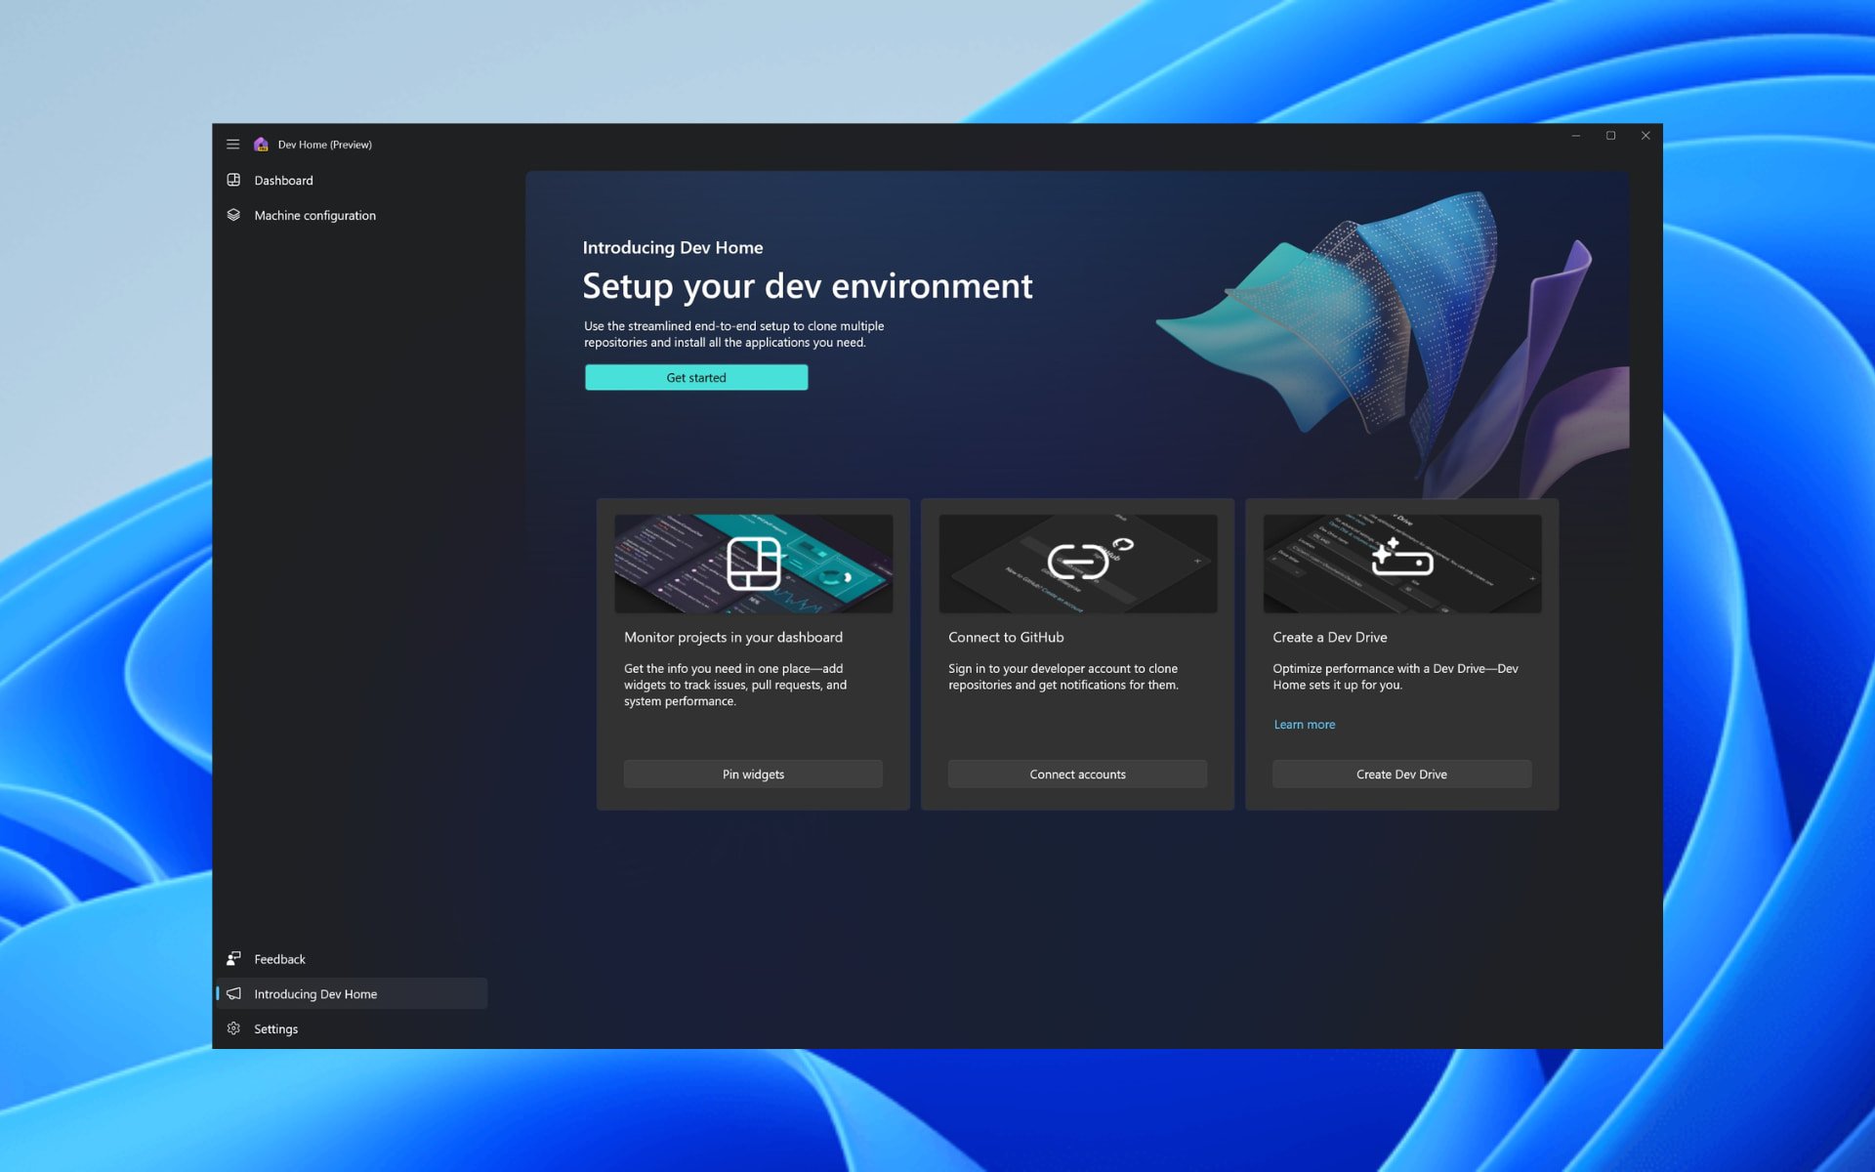Select Introducing Dev Home nav item
The width and height of the screenshot is (1875, 1172).
point(352,993)
